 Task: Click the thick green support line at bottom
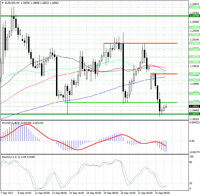click(x=80, y=114)
